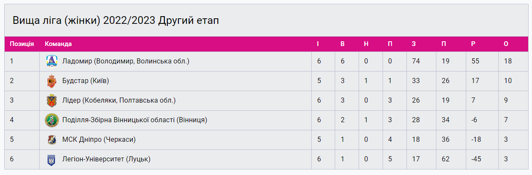Open the Ладомир (Володимир, Волинська обл.) team link
532x175 pixels.
[126, 61]
